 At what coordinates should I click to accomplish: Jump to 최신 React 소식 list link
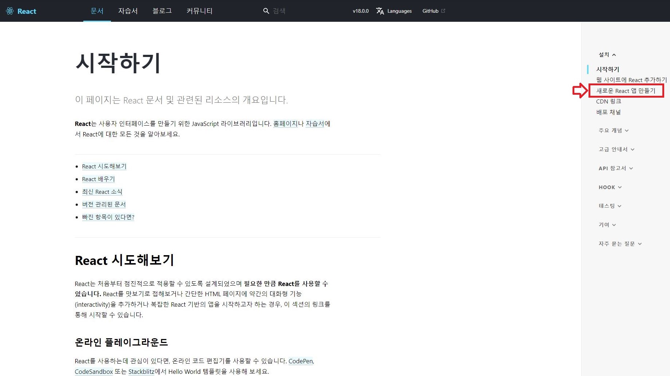[x=102, y=192]
